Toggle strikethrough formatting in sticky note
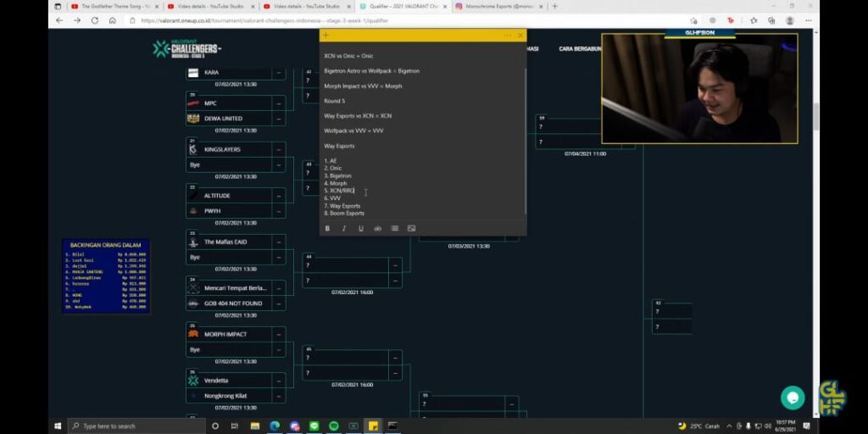This screenshot has height=434, width=868. coord(377,228)
